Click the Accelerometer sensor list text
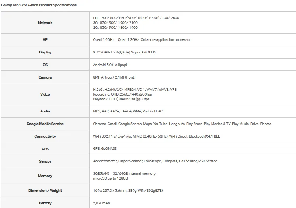 (155, 161)
